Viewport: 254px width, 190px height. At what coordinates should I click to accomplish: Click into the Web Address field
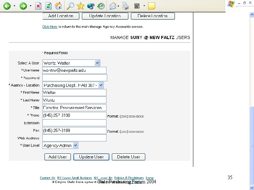74,138
